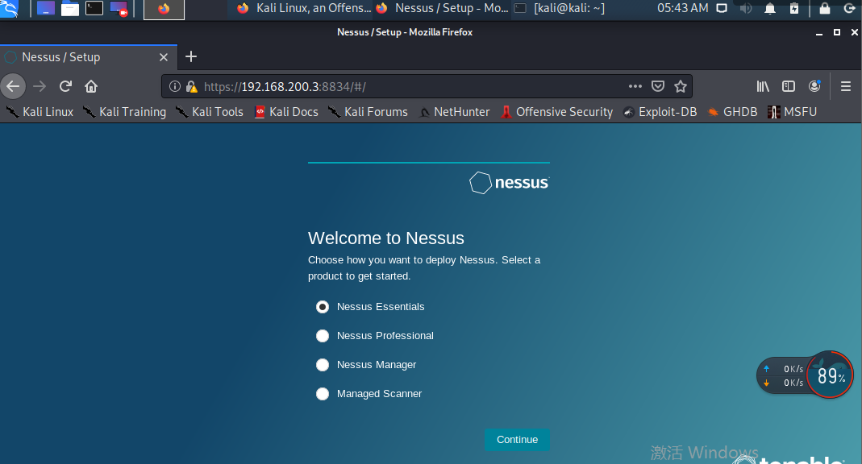Click the network speed 0 K/s indicator
The height and width of the screenshot is (464, 862).
(x=783, y=375)
